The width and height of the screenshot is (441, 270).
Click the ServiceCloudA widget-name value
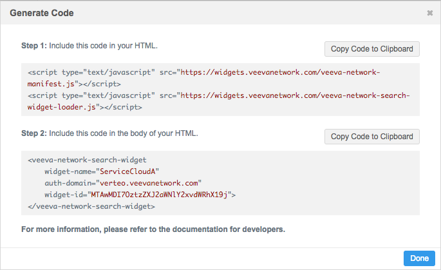point(127,172)
